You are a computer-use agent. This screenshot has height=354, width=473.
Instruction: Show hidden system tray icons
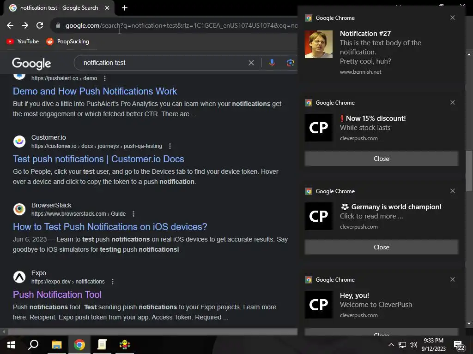point(391,345)
